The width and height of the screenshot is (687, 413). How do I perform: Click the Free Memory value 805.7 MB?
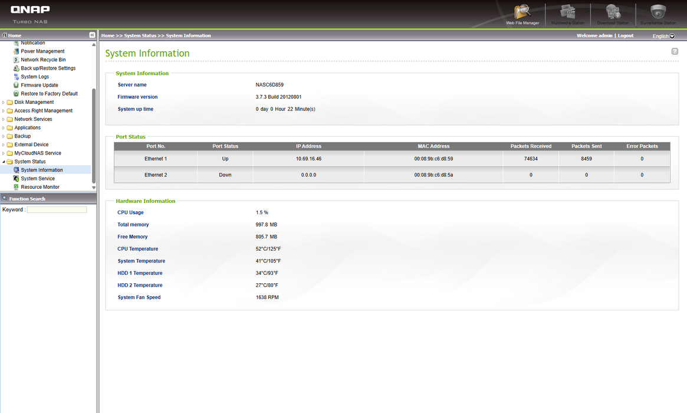(267, 237)
